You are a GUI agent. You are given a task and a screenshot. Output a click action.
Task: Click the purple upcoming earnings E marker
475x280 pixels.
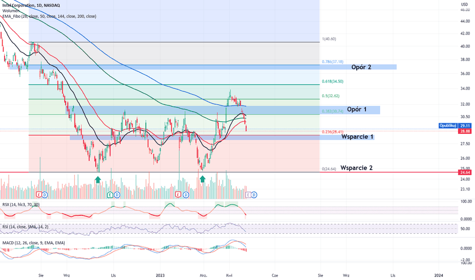(248, 194)
